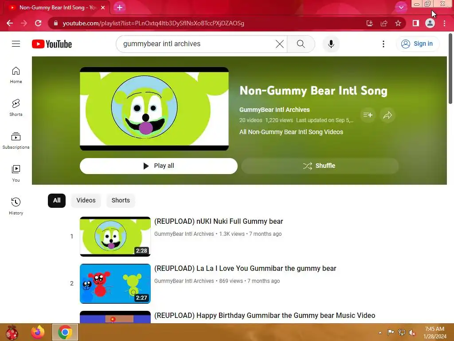Close the Non-Gummy Bear Intl Song tab
Screen dimensions: 454x341
[103, 8]
